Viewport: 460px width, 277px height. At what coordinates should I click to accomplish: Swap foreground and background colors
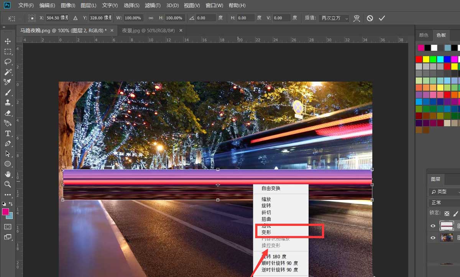pos(11,204)
